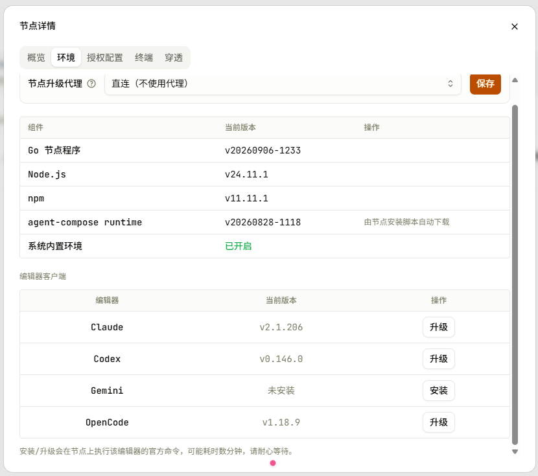538x476 pixels.
Task: Select Node.js version v24.11.1
Action: [x=246, y=174]
